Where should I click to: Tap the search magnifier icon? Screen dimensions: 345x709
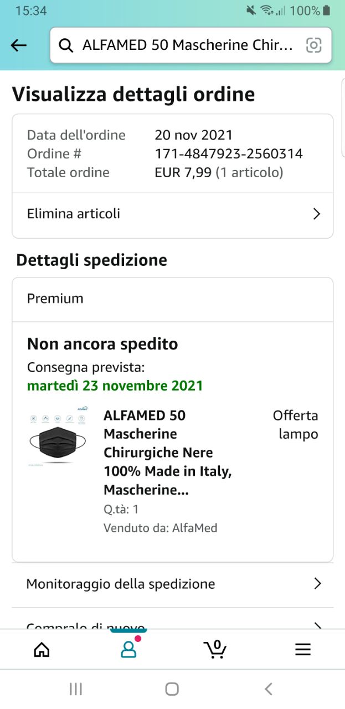click(66, 45)
